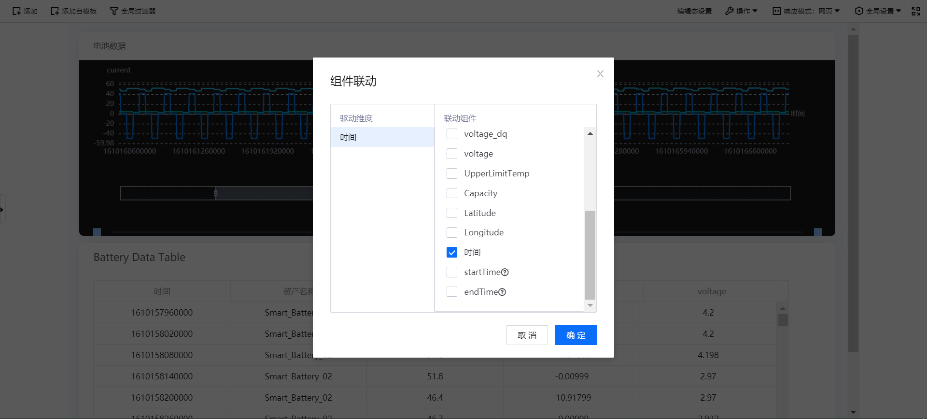Click the help icon next to endTime
The image size is (927, 419).
click(x=502, y=292)
